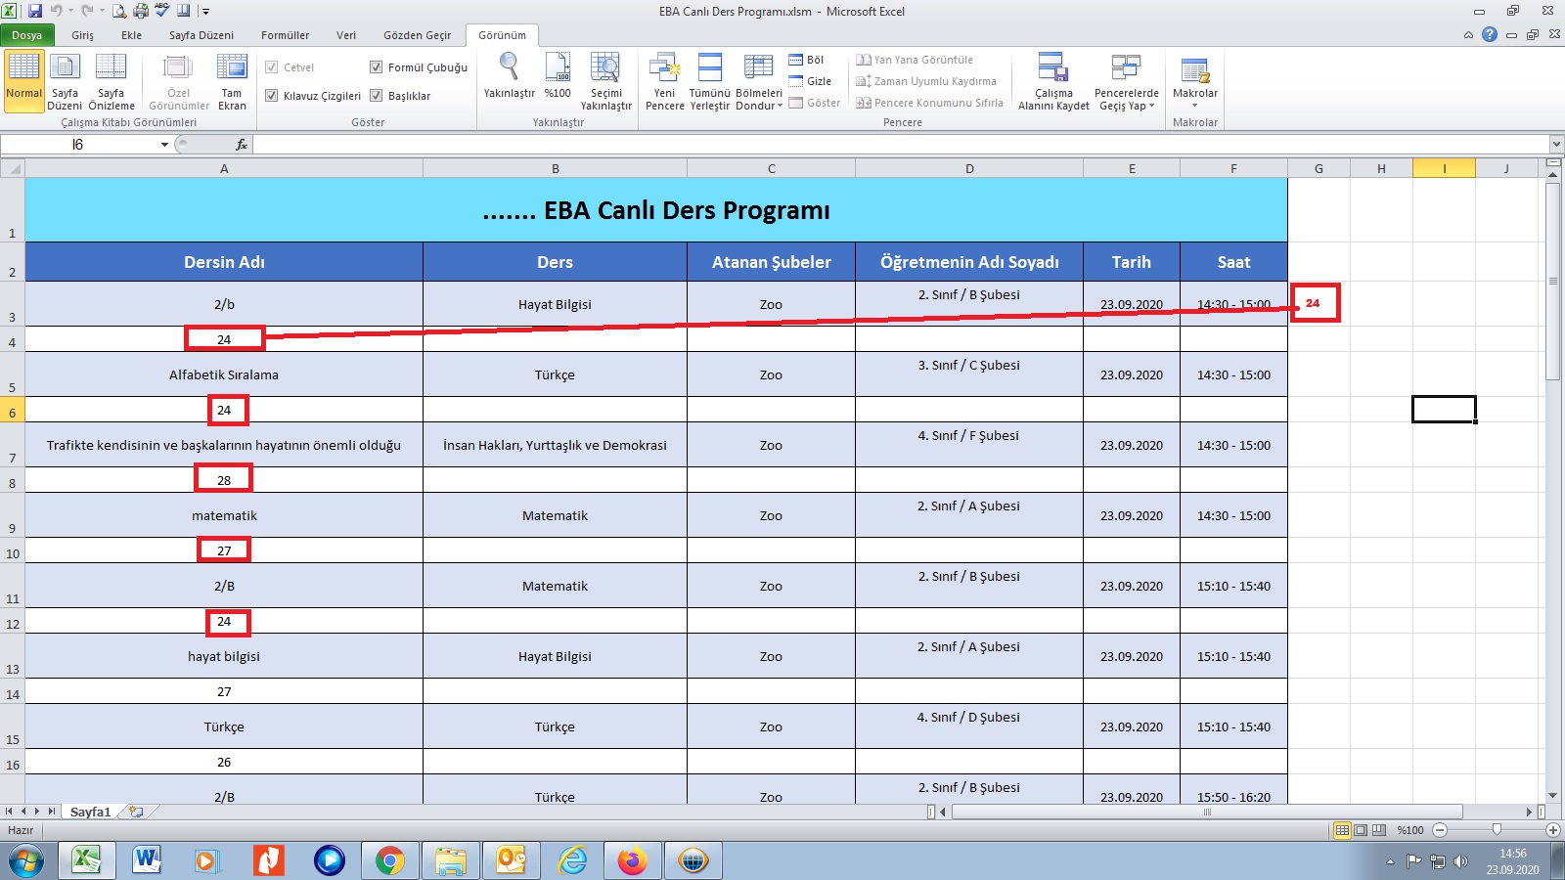Screen dimensions: 1565x880
Task: Save the workbook from Quick Access toolbar
Action: point(35,11)
